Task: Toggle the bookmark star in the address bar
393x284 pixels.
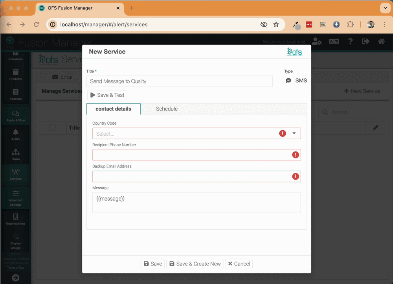Action: [x=276, y=24]
